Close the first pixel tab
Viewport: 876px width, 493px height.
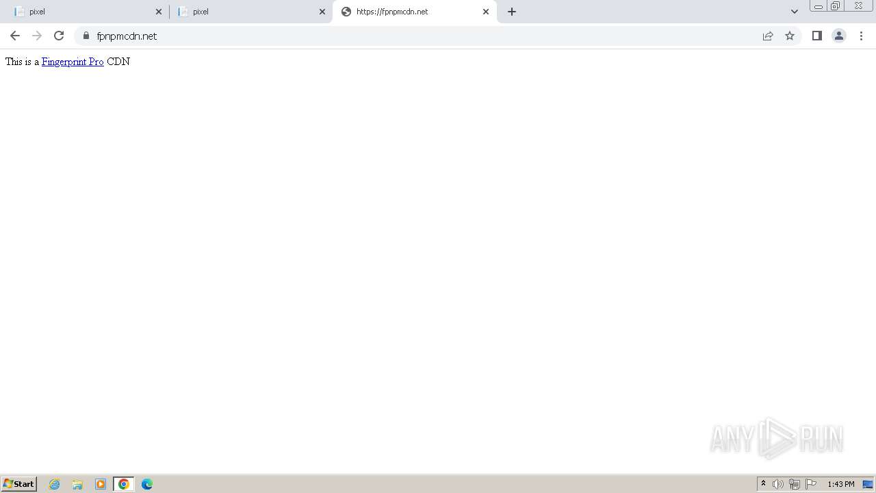click(x=159, y=12)
